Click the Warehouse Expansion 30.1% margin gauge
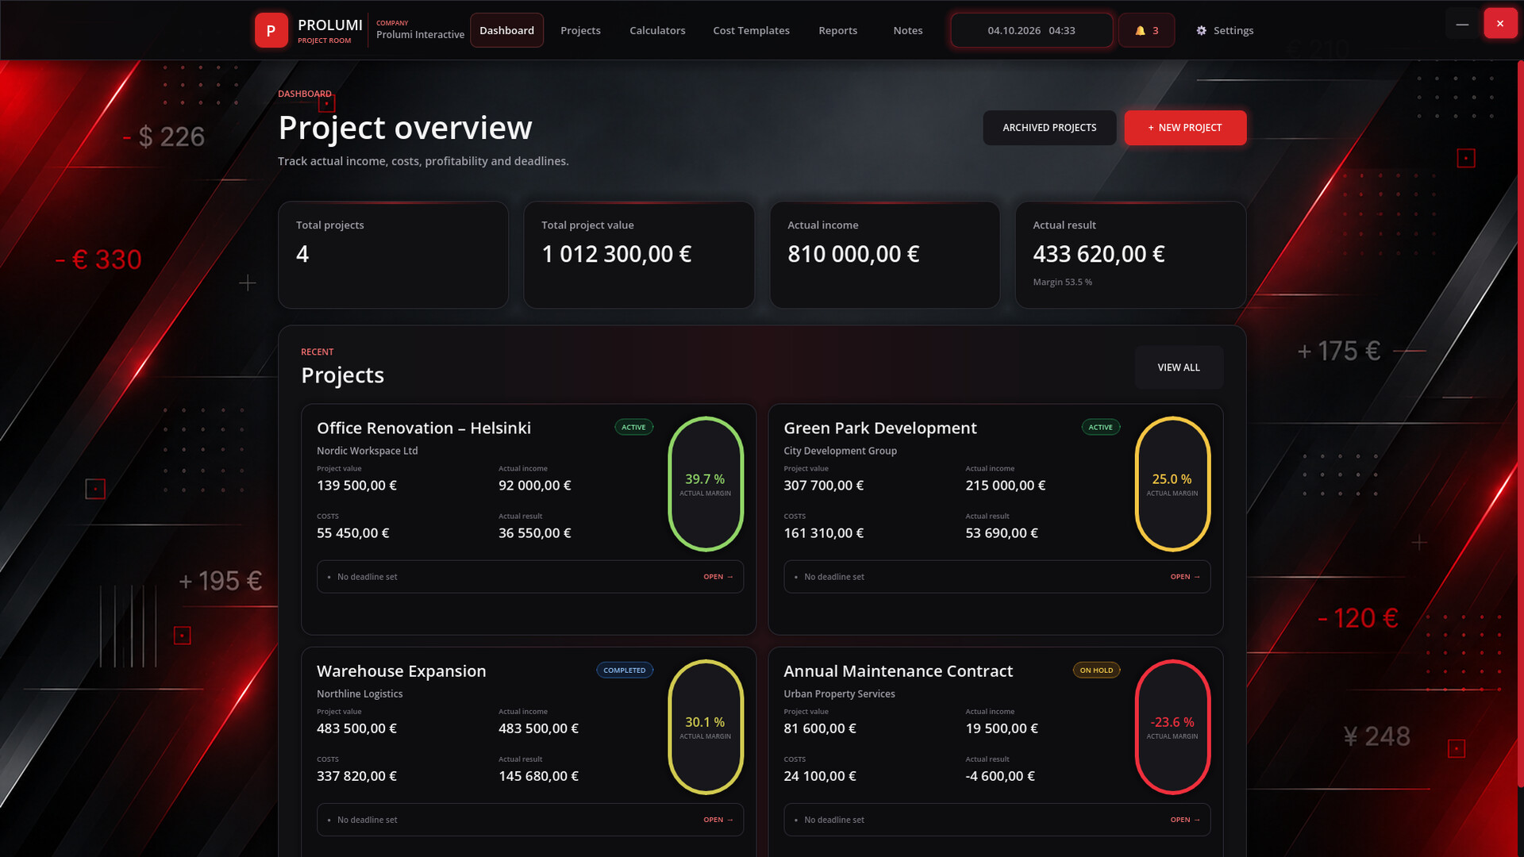 tap(706, 727)
